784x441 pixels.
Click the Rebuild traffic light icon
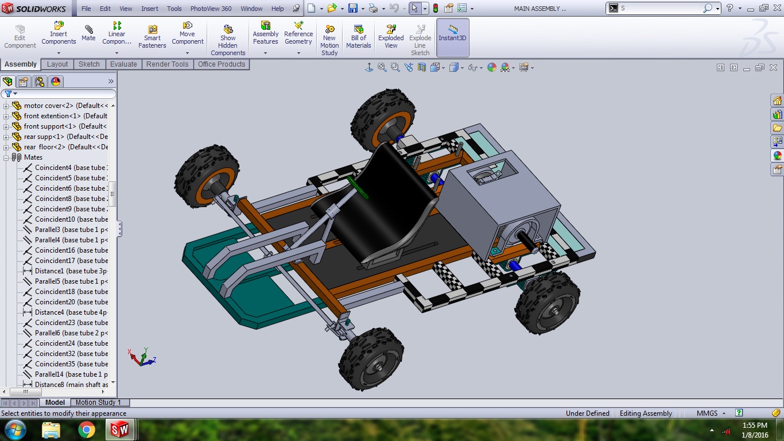436,8
